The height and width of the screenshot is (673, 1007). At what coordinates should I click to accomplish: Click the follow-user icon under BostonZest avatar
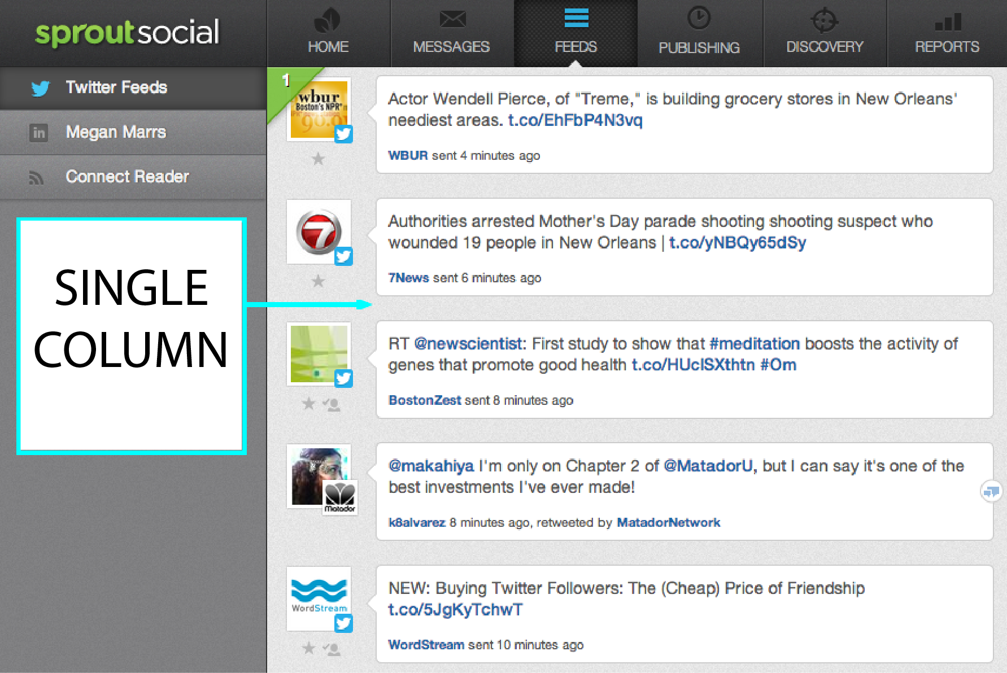click(332, 405)
